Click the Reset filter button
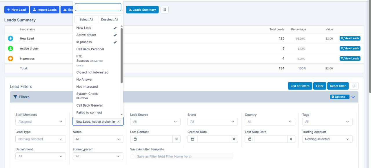371x168 pixels. (338, 86)
